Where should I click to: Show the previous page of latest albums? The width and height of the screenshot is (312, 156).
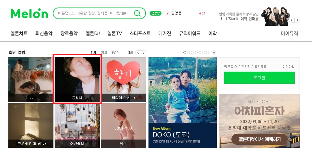point(138,53)
